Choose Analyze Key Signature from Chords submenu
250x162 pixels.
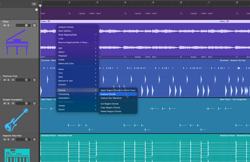[111, 98]
